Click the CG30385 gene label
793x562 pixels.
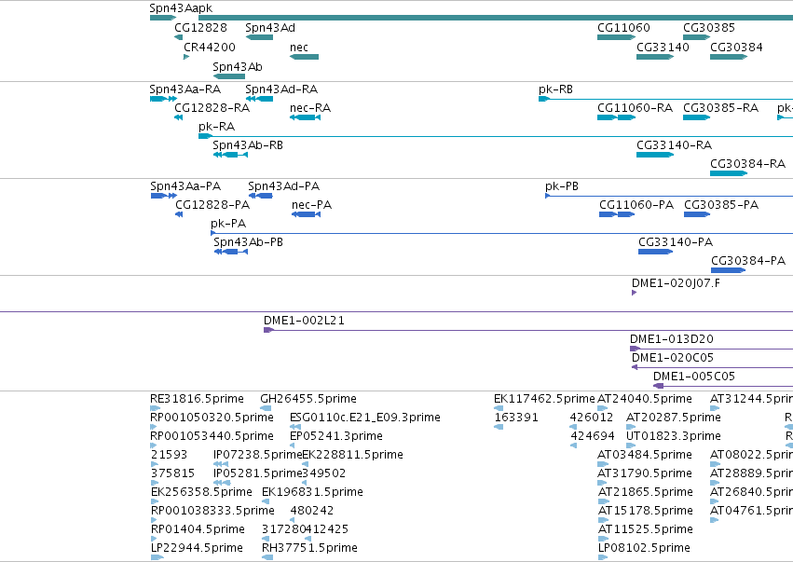[709, 28]
